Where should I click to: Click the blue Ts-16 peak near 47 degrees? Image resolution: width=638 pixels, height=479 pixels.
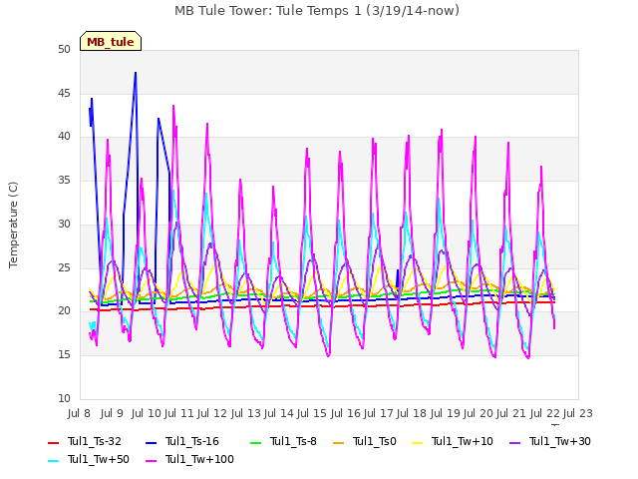pyautogui.click(x=136, y=73)
